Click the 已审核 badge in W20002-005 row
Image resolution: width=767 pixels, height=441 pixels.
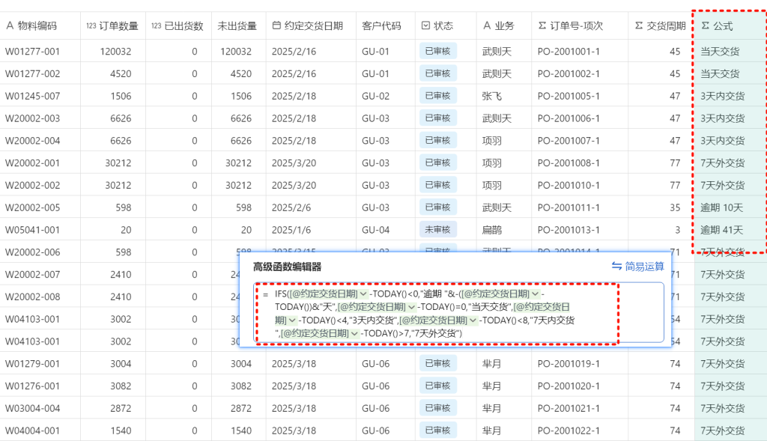[x=437, y=207]
